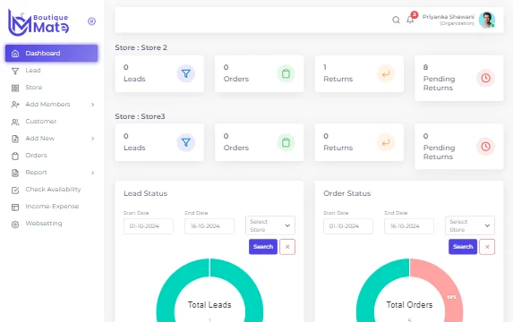The image size is (513, 322).
Task: Clear Order Status filters with X button
Action: 487,247
